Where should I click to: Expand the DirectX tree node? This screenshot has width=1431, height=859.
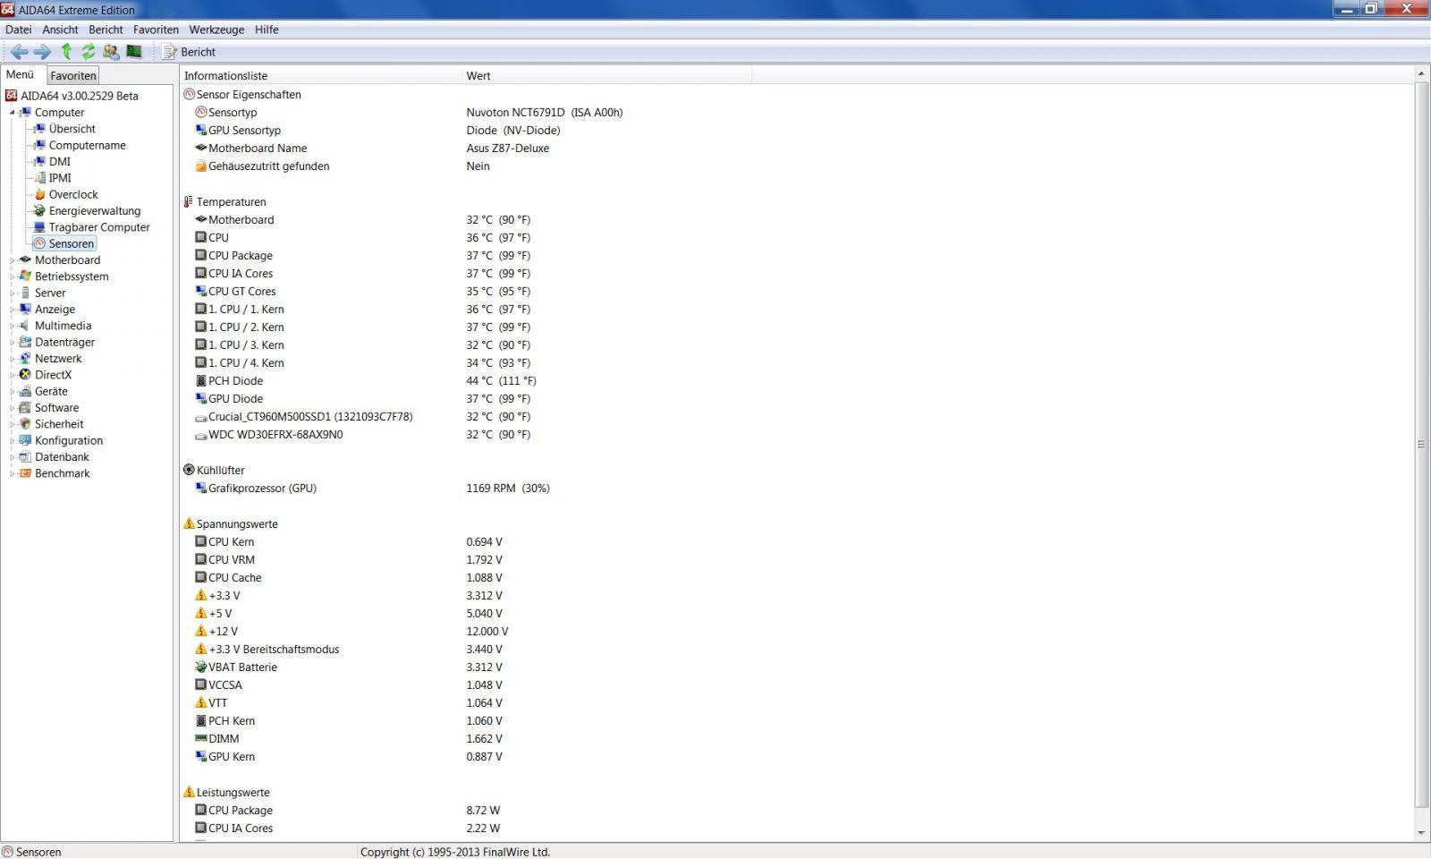click(x=13, y=375)
